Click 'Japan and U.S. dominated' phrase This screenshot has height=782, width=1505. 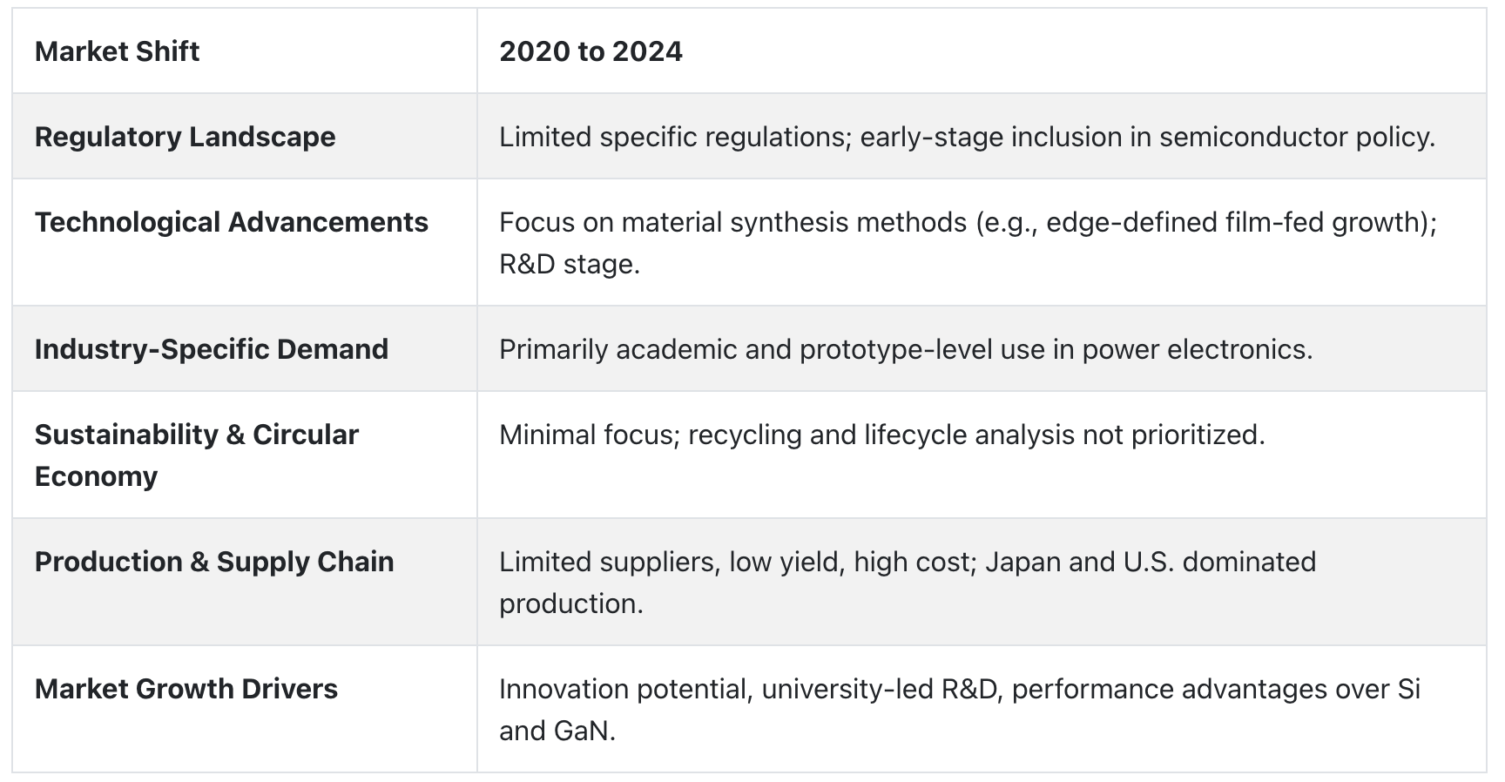tap(1151, 562)
